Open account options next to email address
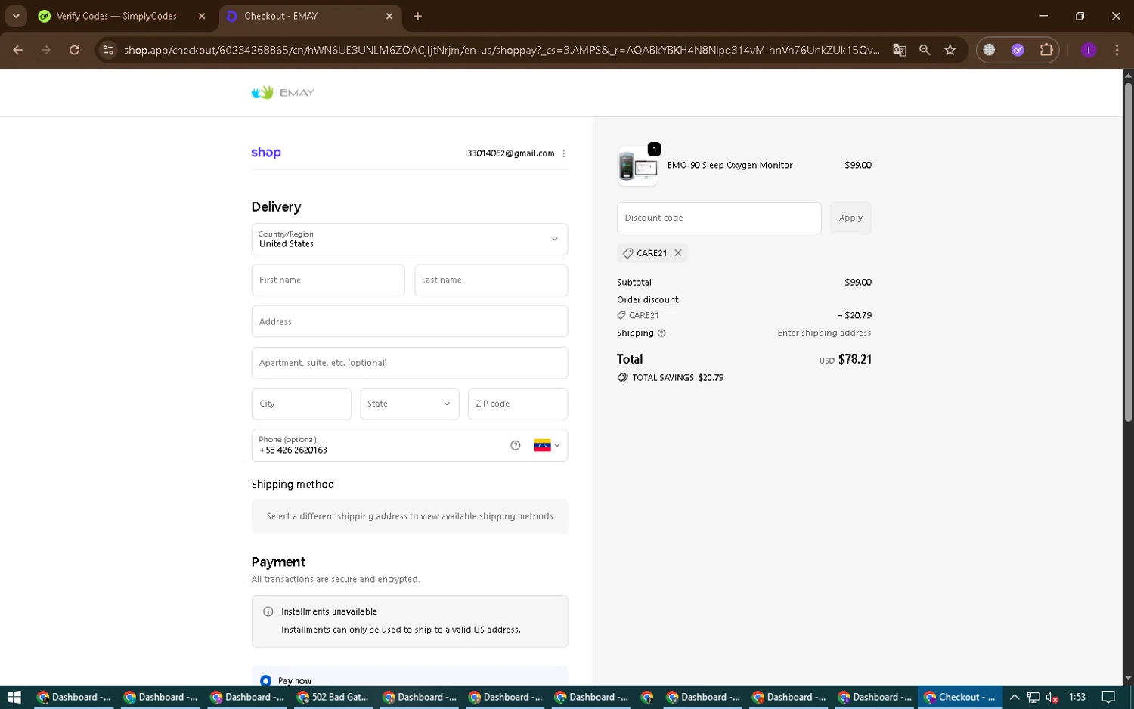1134x709 pixels. [564, 153]
